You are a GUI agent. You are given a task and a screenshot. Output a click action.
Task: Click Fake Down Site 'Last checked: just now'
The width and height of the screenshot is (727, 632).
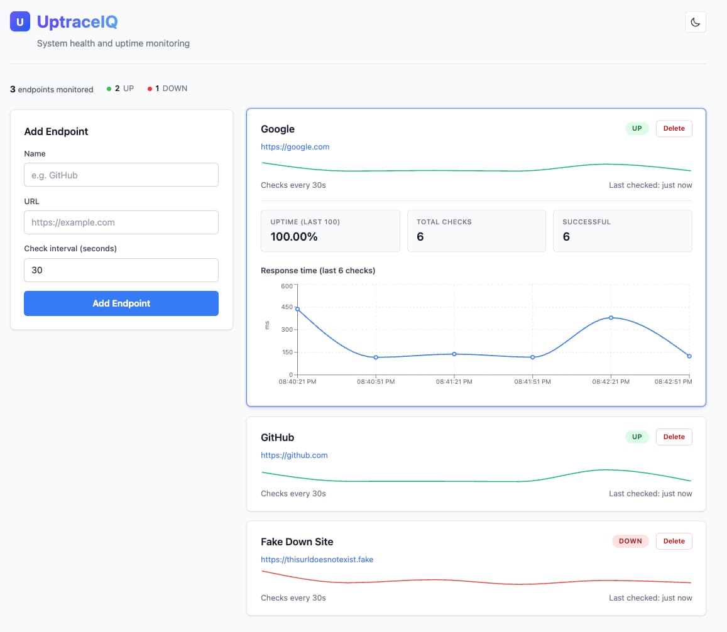(x=650, y=598)
